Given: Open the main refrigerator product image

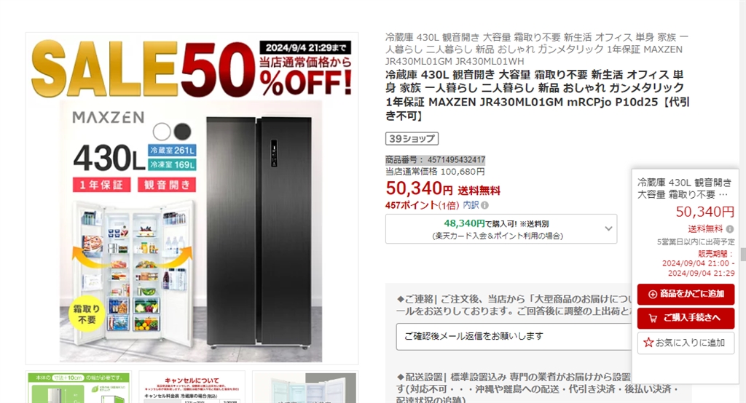Looking at the screenshot, I should [x=192, y=199].
